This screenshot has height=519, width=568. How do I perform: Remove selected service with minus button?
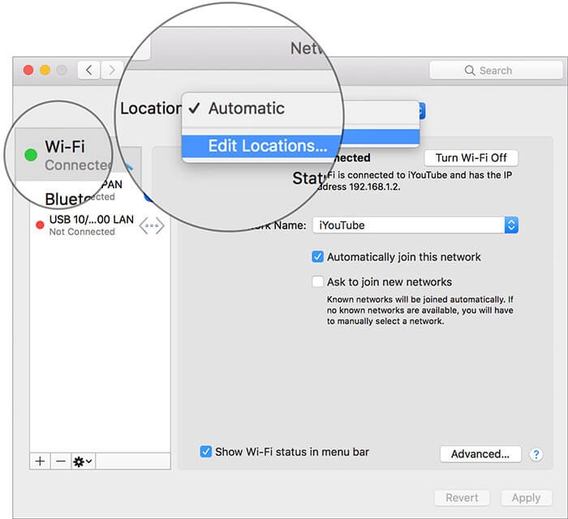(x=61, y=461)
